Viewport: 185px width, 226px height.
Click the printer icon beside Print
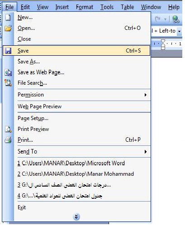click(x=8, y=140)
